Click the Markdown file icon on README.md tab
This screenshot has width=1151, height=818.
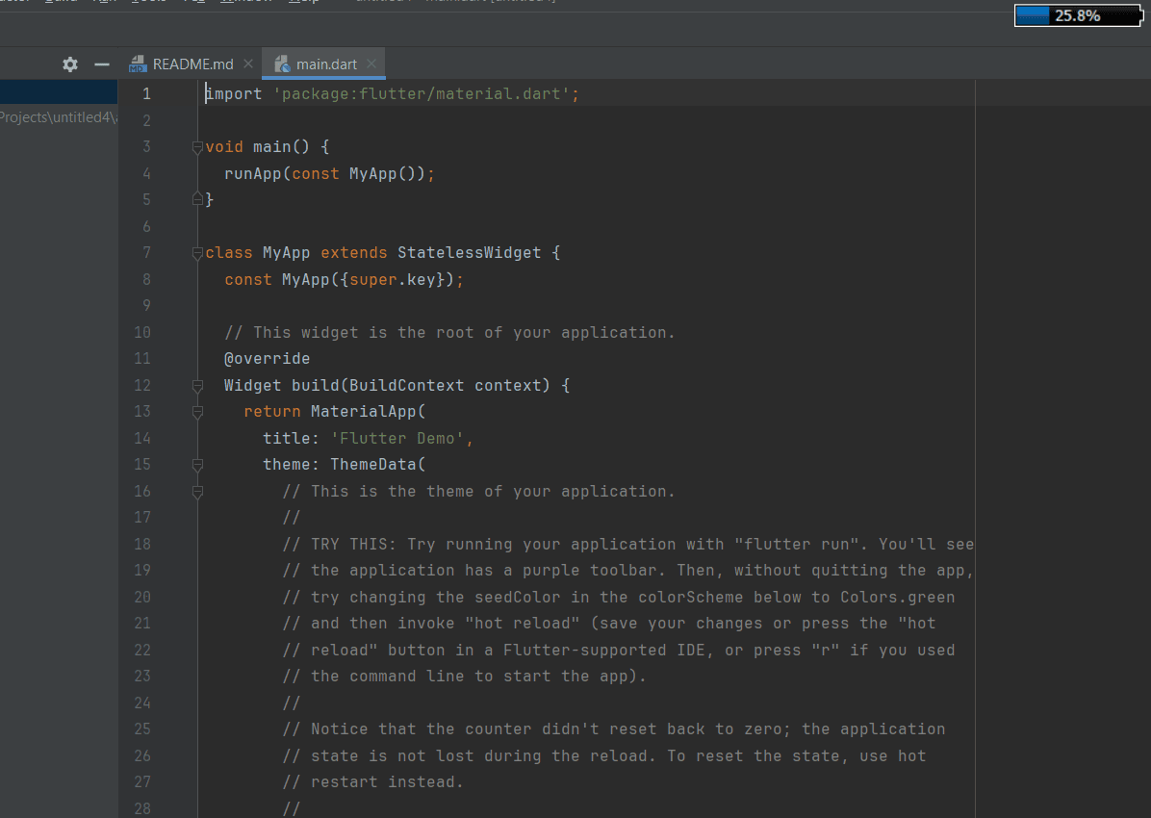click(x=138, y=64)
